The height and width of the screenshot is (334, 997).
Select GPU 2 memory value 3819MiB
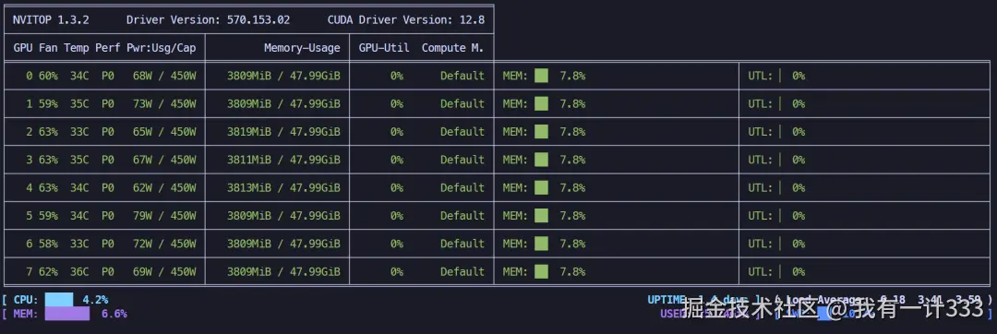[x=249, y=131]
